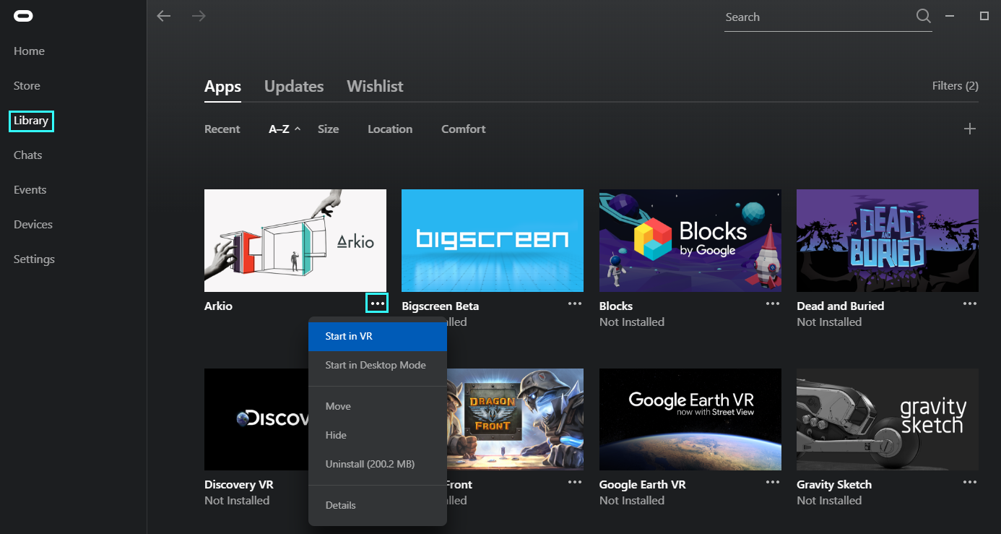Sort library by Location
This screenshot has width=1001, height=534.
(x=390, y=129)
